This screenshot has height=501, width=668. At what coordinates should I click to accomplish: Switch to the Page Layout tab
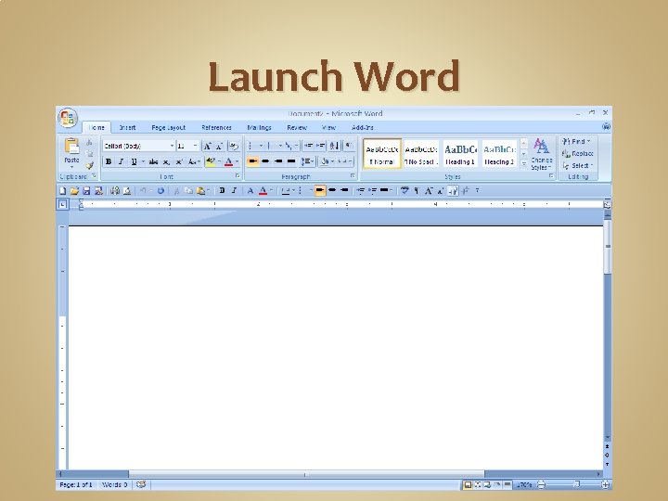[169, 127]
